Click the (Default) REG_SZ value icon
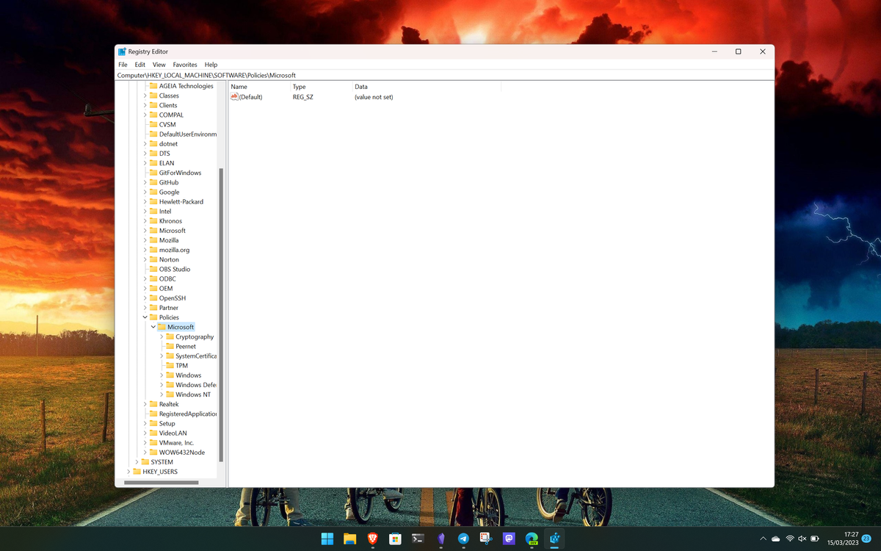 tap(235, 96)
